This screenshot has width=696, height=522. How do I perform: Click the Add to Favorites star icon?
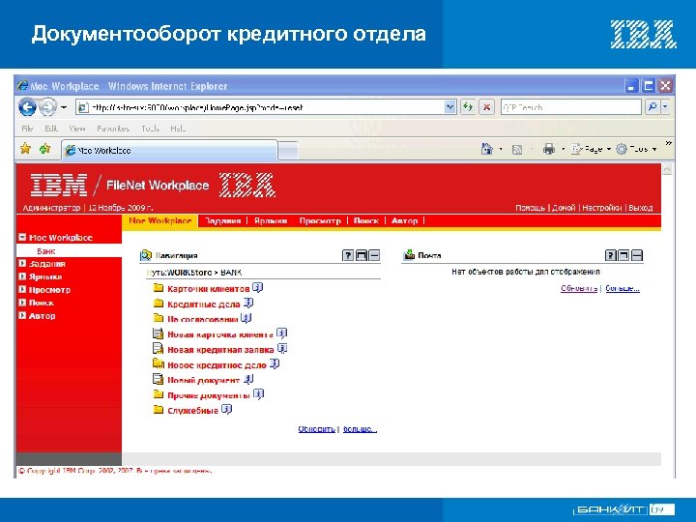(44, 149)
